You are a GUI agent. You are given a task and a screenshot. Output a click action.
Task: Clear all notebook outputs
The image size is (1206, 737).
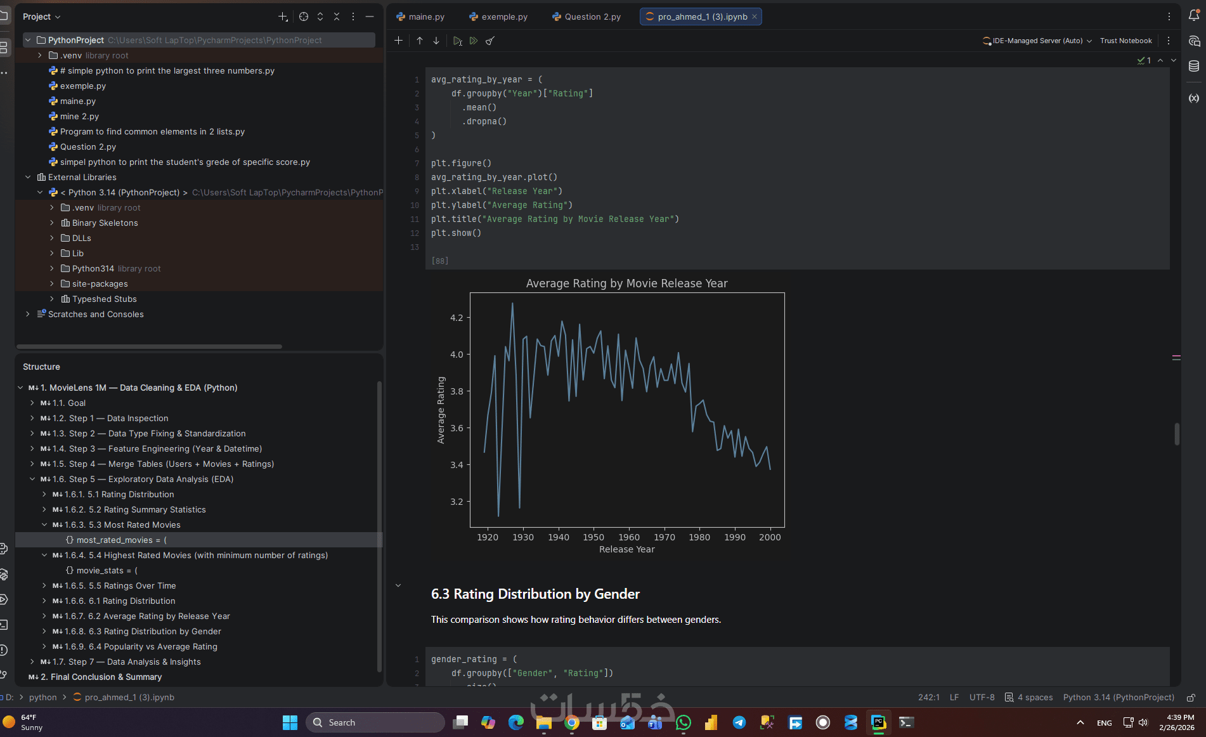click(490, 41)
